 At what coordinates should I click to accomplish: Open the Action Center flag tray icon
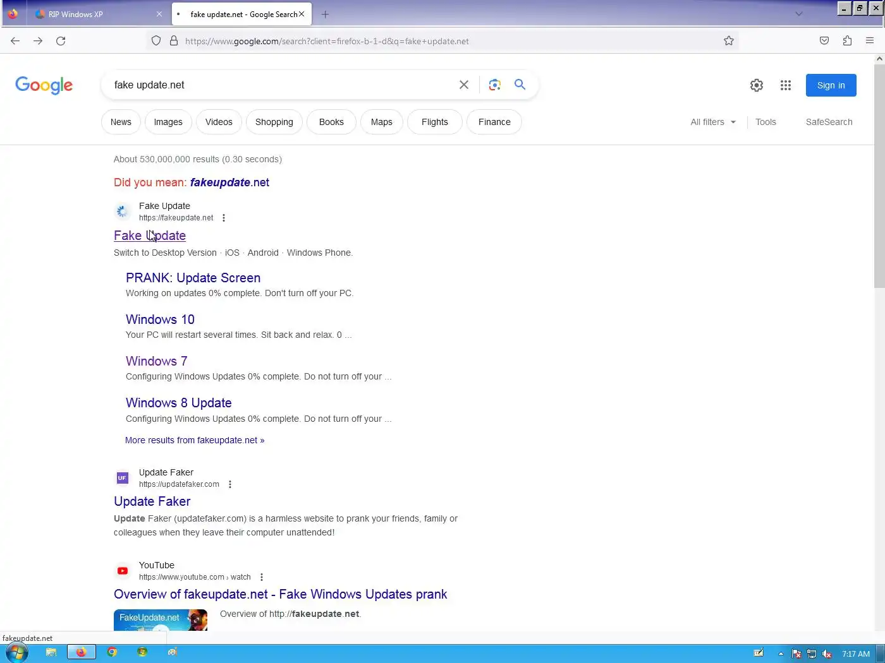(796, 654)
